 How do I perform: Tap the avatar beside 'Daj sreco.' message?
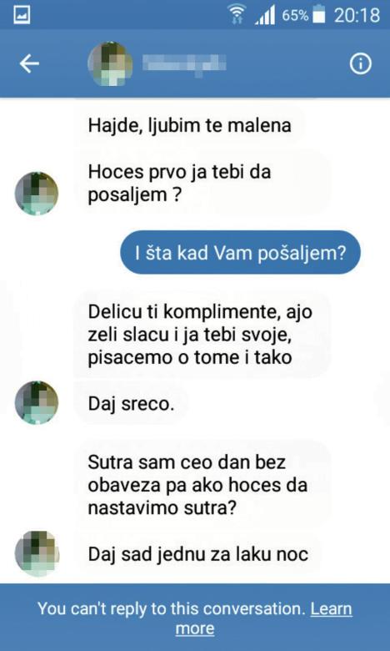[37, 402]
